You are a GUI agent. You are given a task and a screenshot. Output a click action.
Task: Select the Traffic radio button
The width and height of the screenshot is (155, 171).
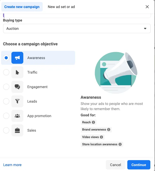pyautogui.click(x=6, y=72)
